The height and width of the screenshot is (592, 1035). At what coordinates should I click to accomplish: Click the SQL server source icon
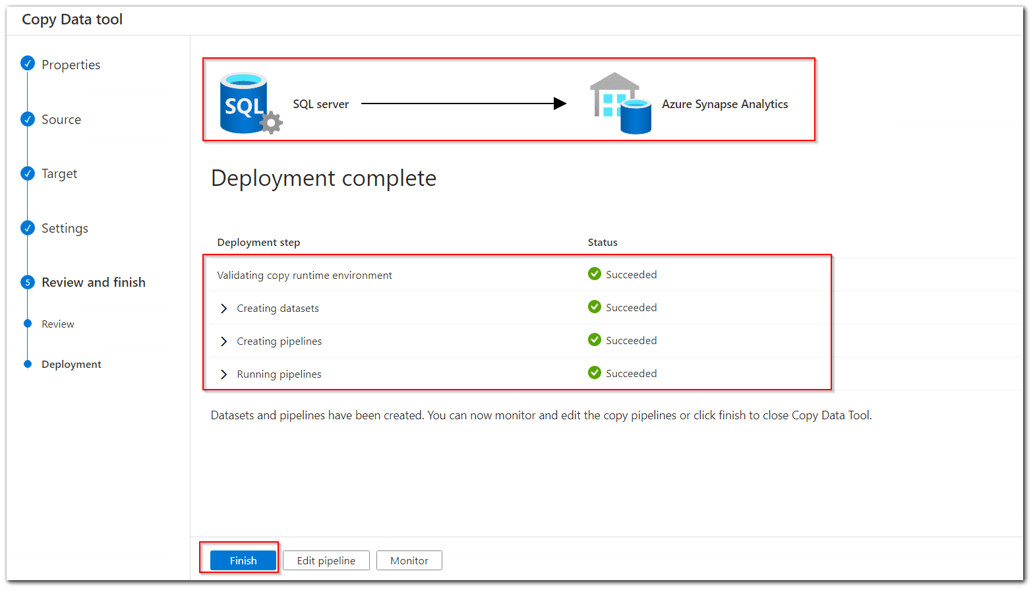click(x=251, y=103)
